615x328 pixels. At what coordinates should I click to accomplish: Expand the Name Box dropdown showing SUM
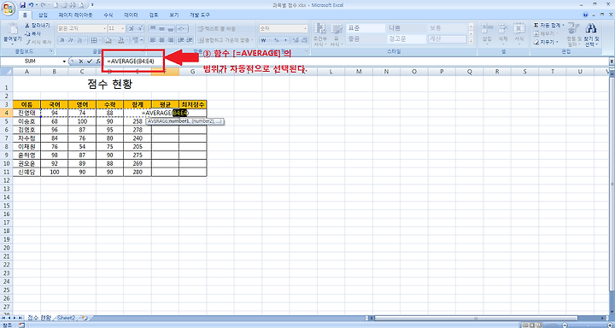(x=64, y=61)
